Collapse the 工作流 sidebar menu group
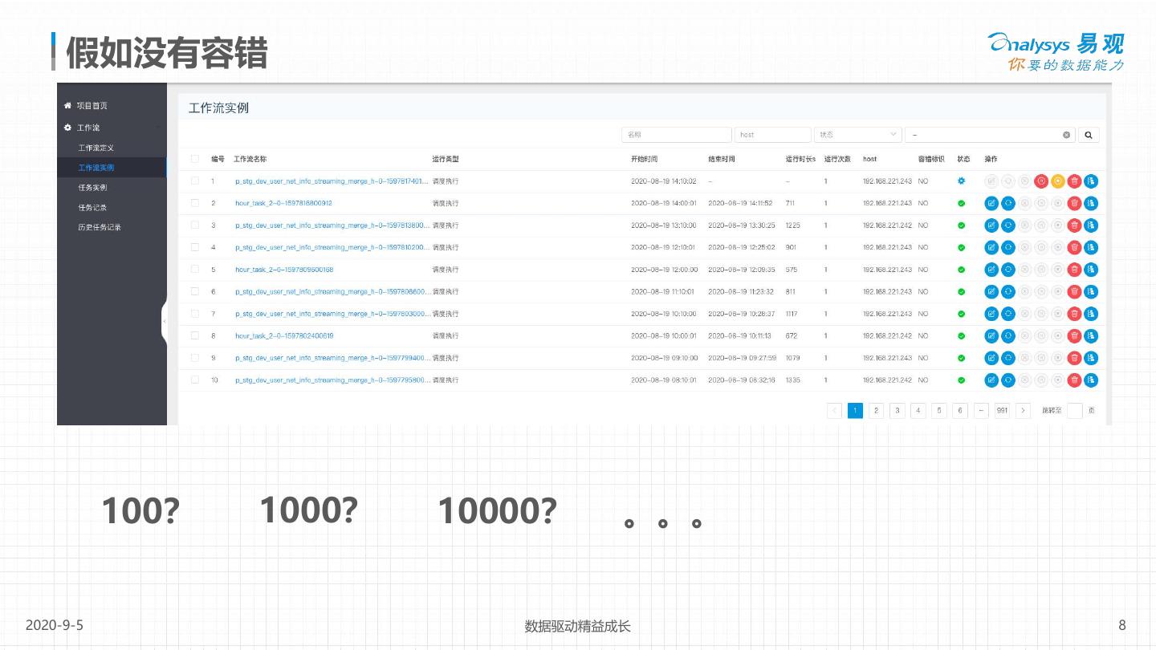1156x650 pixels. 88,128
